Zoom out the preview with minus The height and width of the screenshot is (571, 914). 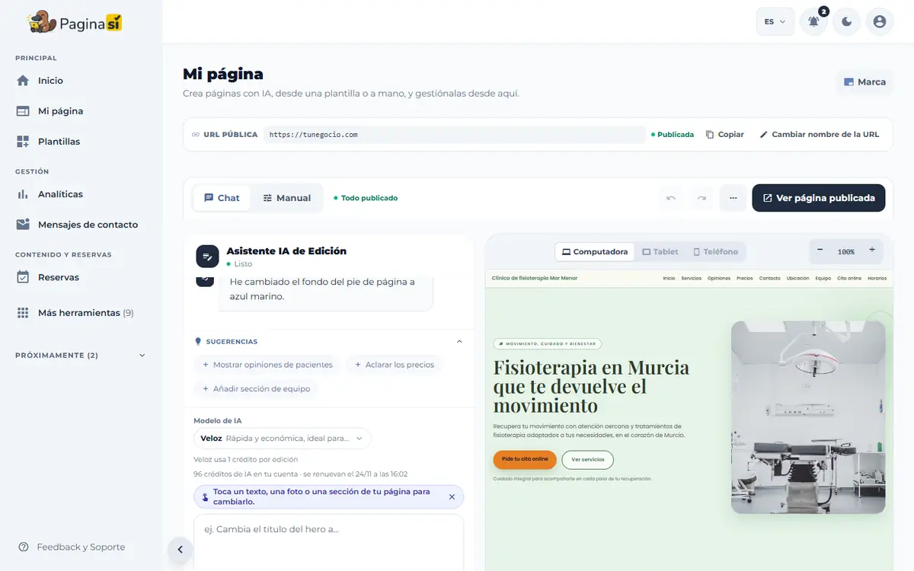point(820,250)
